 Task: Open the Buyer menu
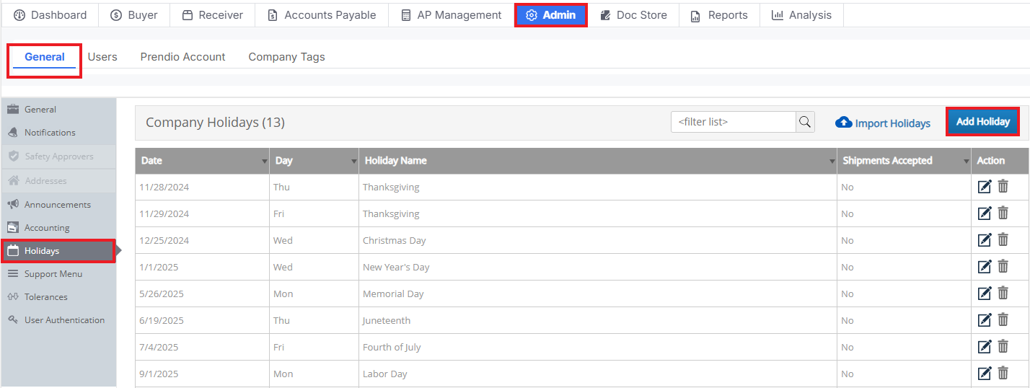(134, 15)
